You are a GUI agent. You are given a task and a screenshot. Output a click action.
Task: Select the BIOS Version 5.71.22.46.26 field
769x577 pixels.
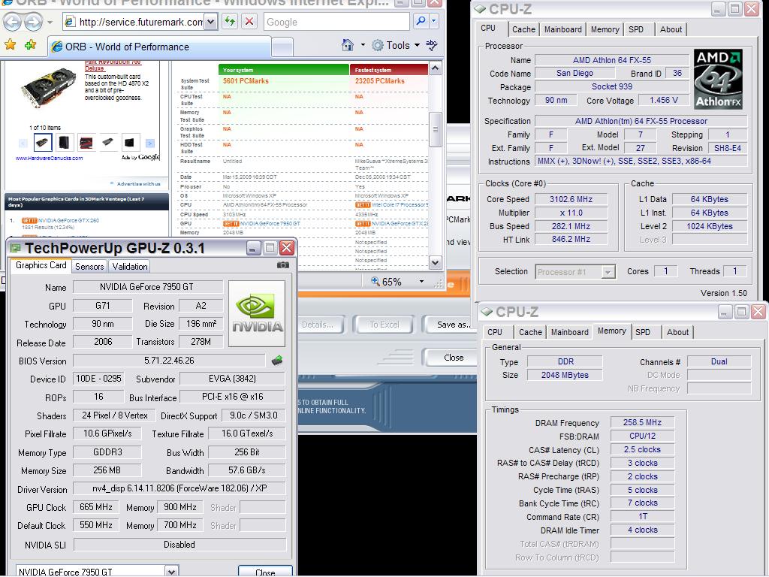pyautogui.click(x=169, y=361)
